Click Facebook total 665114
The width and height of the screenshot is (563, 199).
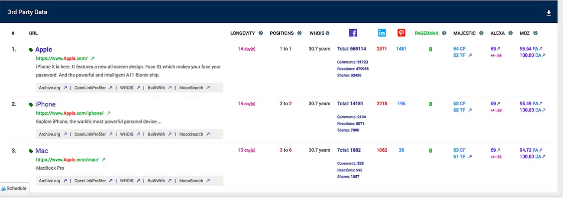pyautogui.click(x=352, y=49)
